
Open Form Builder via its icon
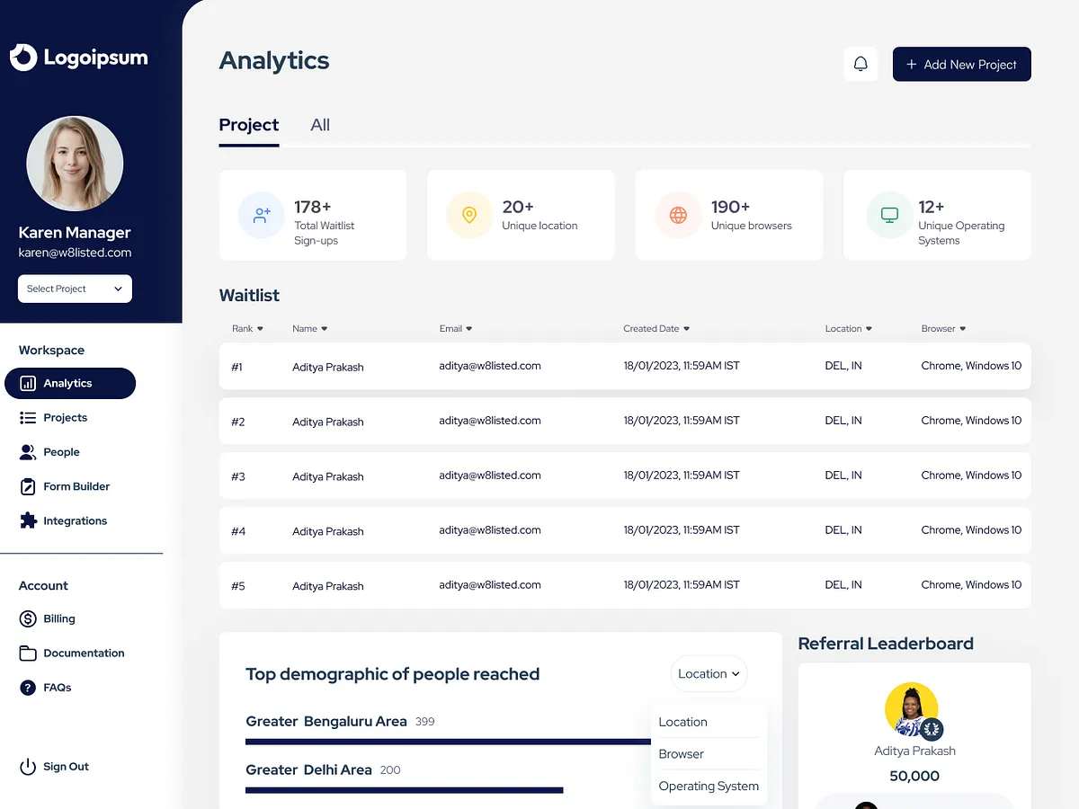point(28,485)
